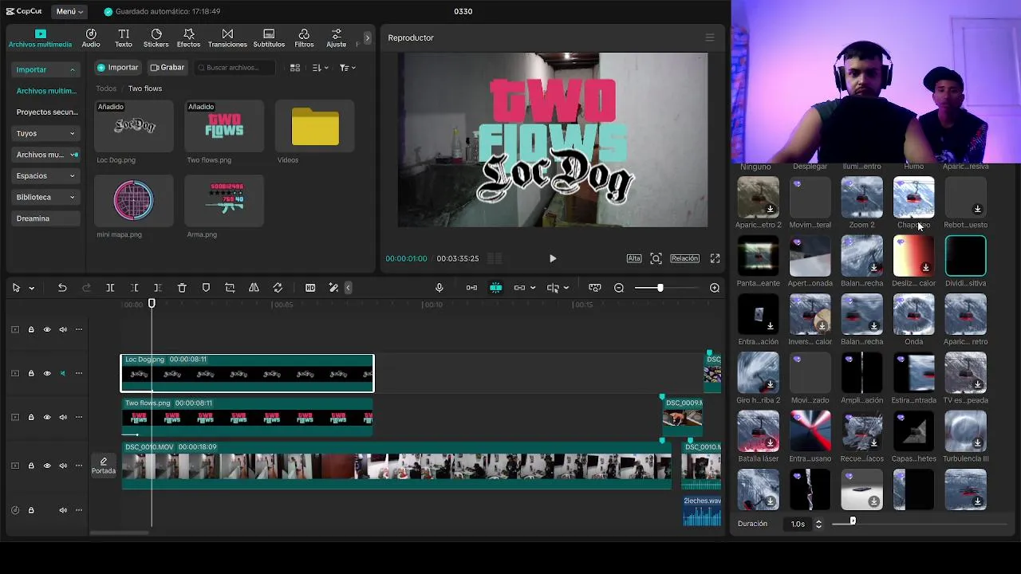The image size is (1021, 574).
Task: Expand the Biblioteca sidebar section
Action: 46,197
